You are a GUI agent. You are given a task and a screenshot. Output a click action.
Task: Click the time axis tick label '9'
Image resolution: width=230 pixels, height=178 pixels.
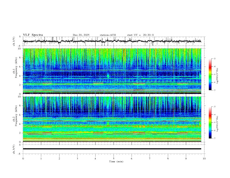pyautogui.click(x=186, y=159)
